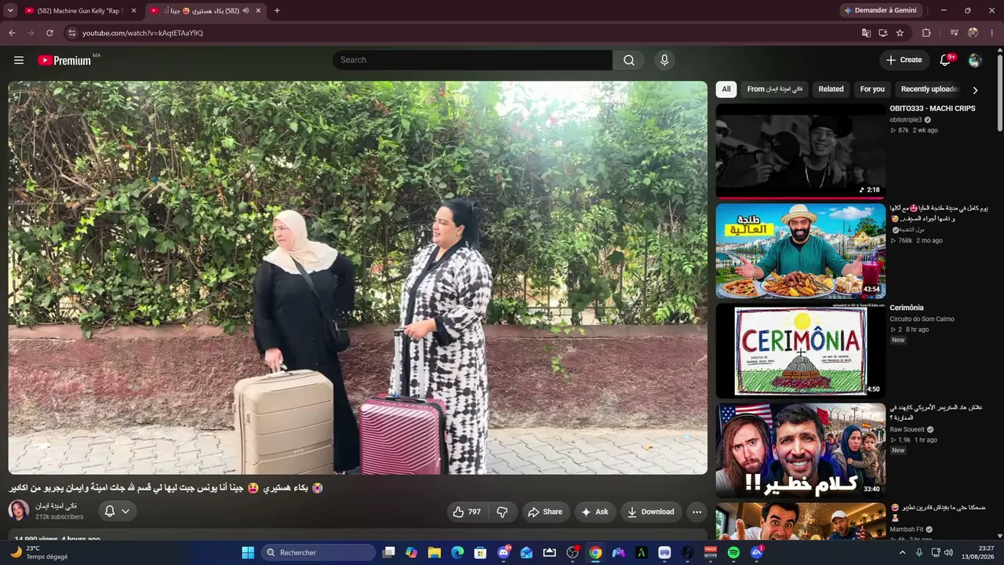Screen dimensions: 1004x565
Task: Install app icon in the address bar
Action: [882, 33]
